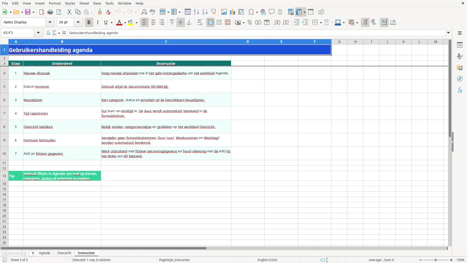Open the Freeze Rows and Columns dropdown arrow
Screen dimensions: 467x263
[x=305, y=12]
